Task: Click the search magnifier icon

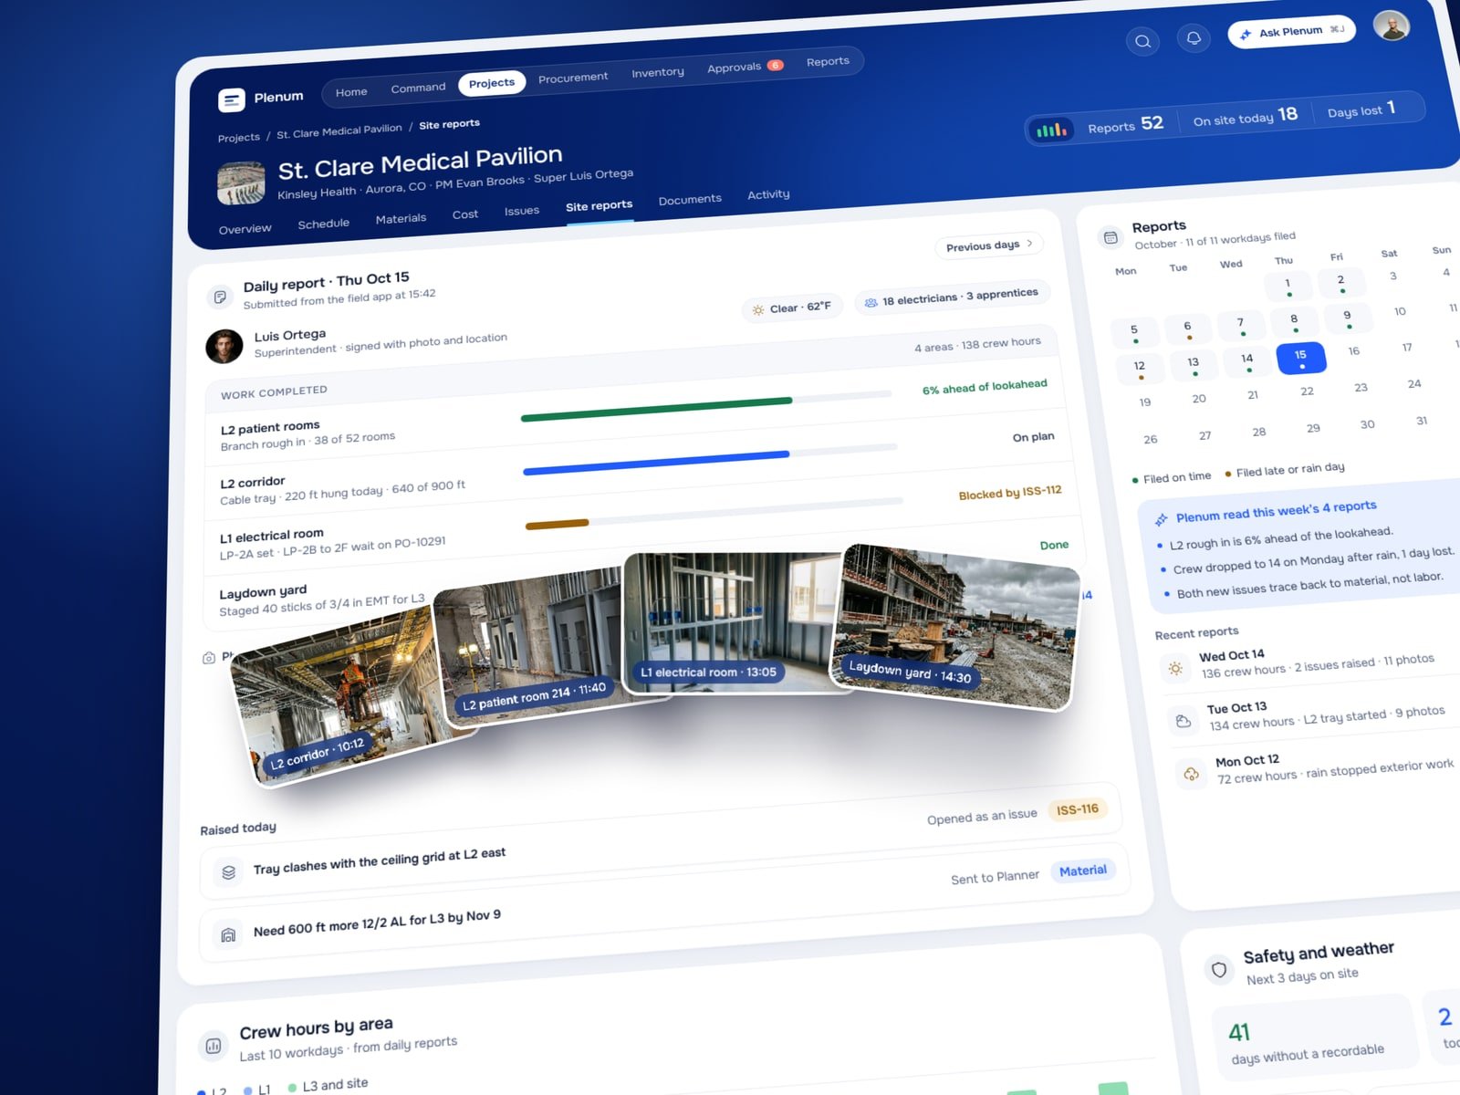Action: tap(1142, 41)
